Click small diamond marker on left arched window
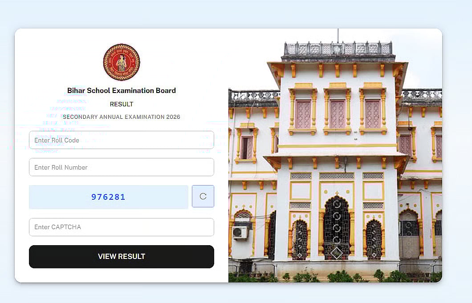Viewport: 472px width, 303px height. [300, 255]
